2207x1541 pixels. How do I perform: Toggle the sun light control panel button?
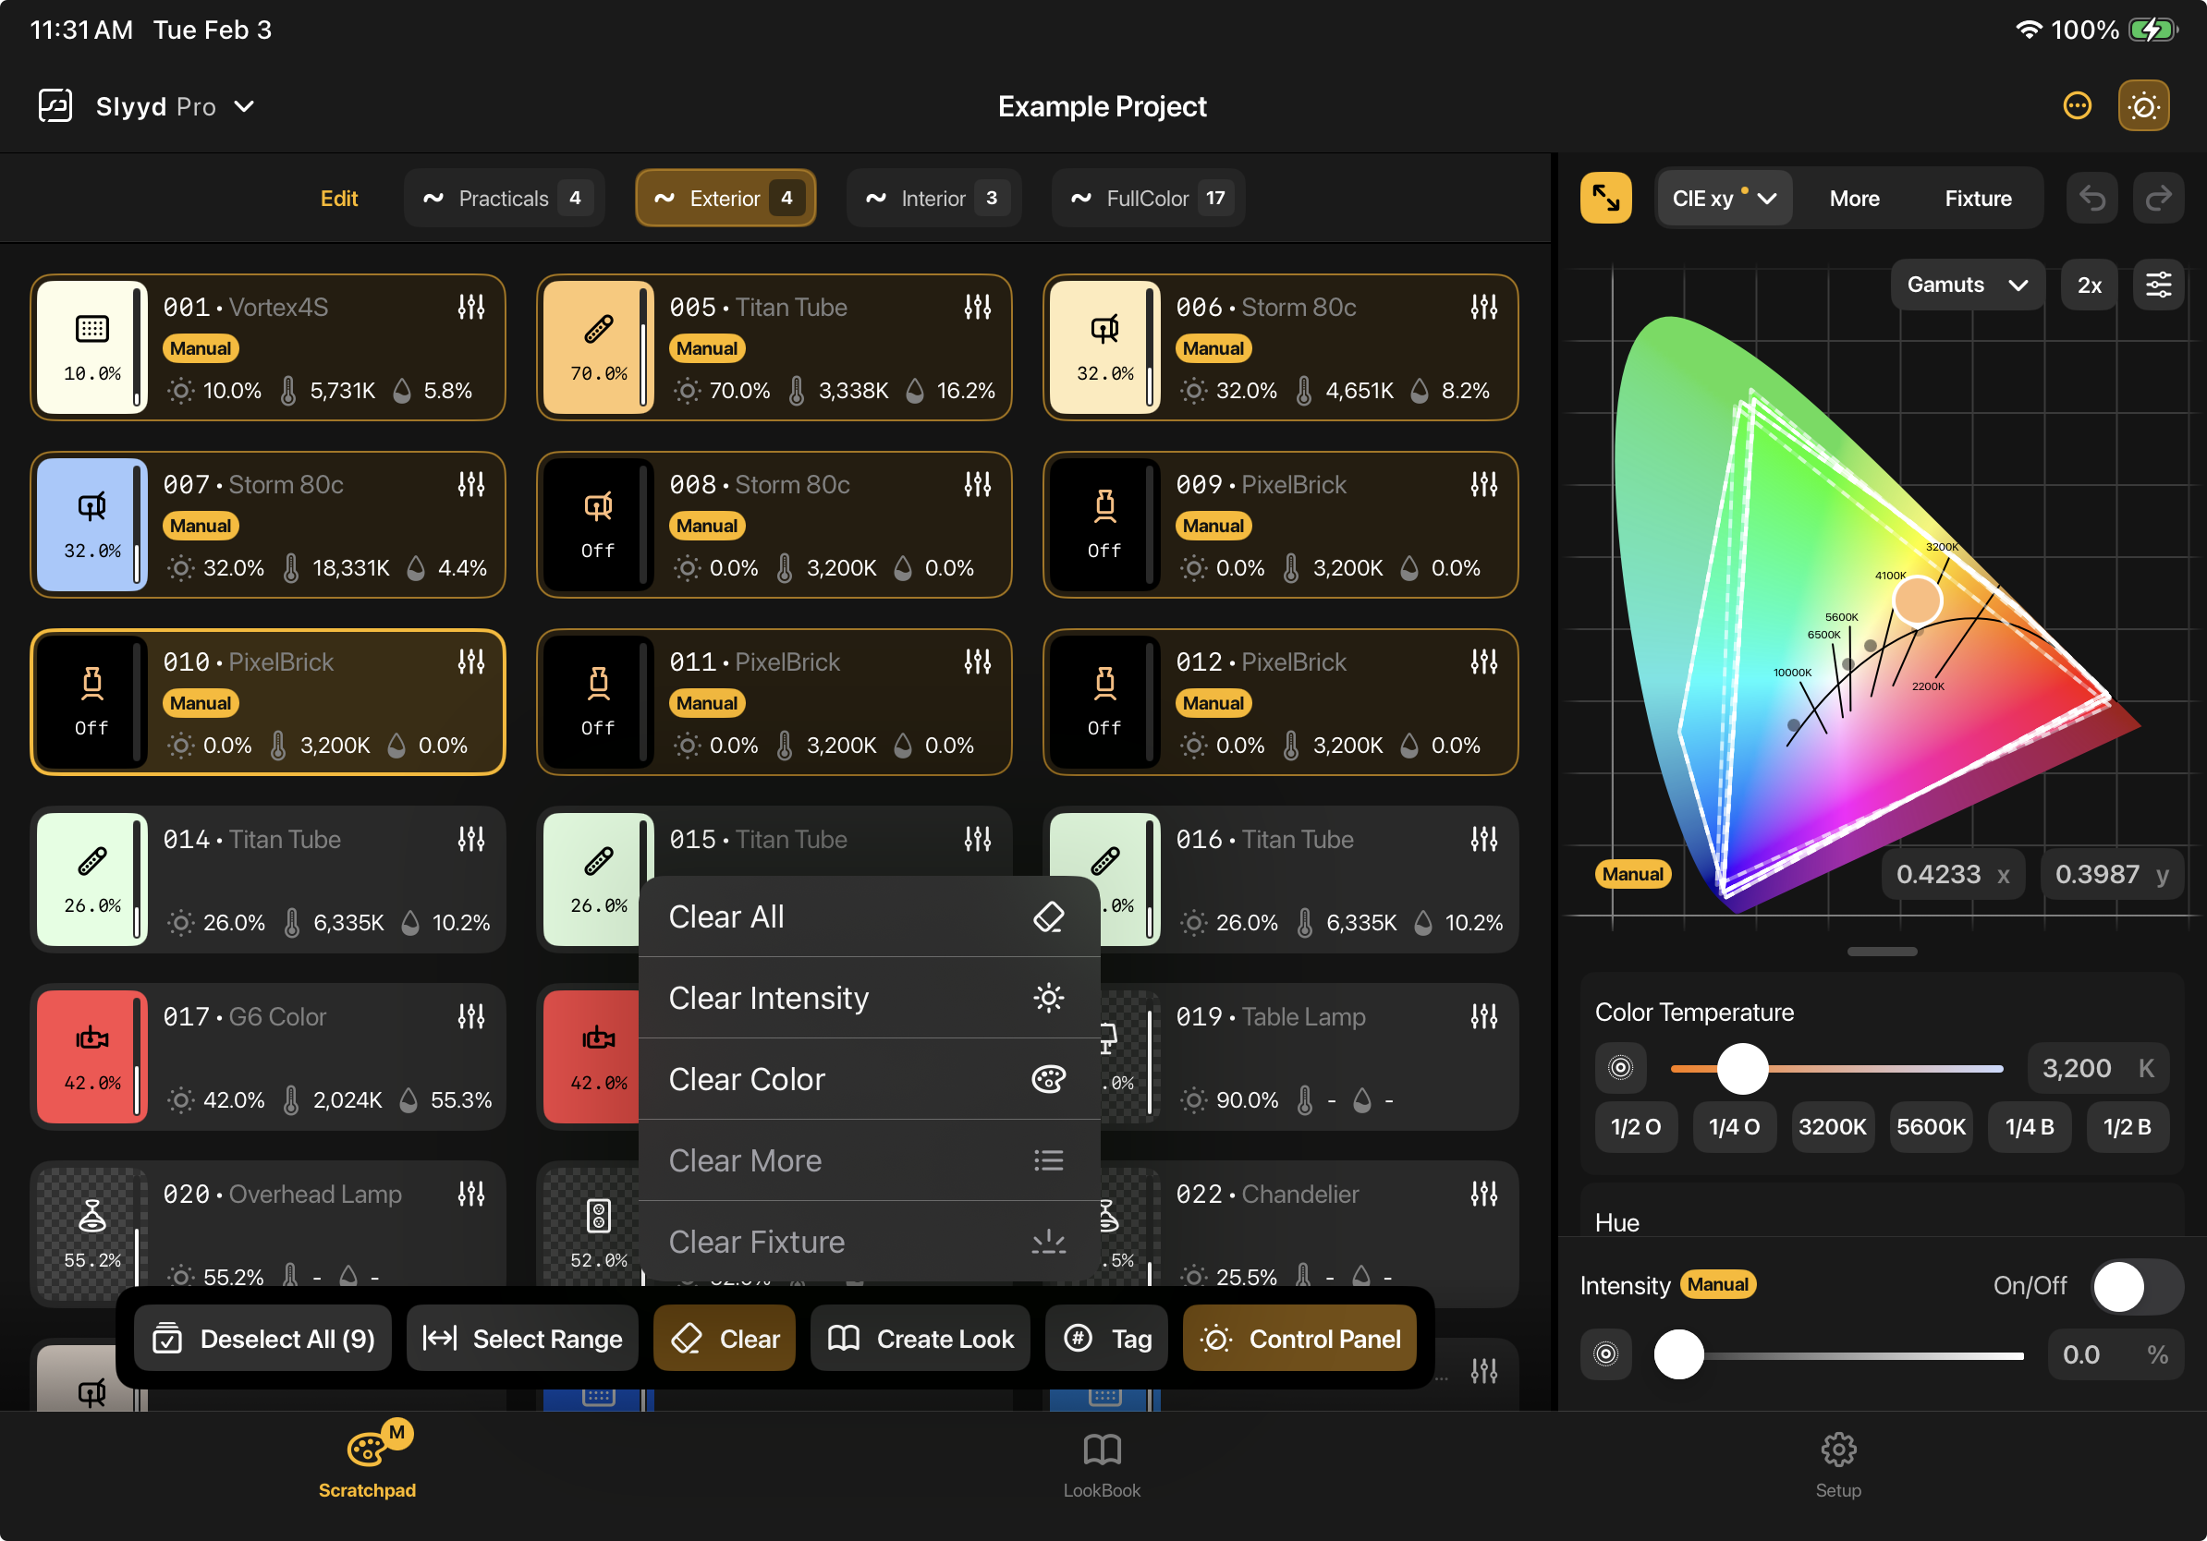coord(2142,105)
